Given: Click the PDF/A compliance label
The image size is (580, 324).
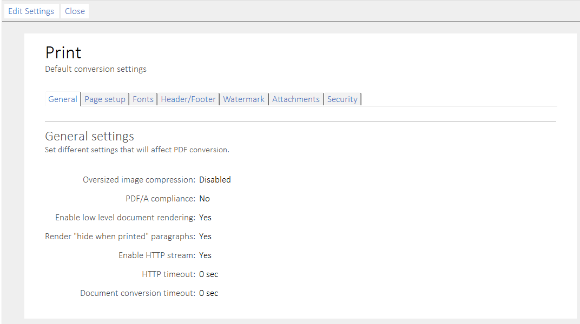Looking at the screenshot, I should tap(160, 199).
